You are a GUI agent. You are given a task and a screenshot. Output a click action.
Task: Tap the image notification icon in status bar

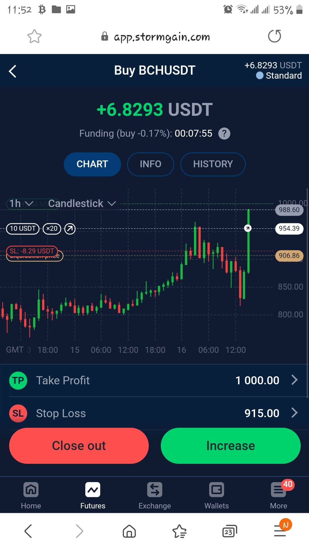click(x=71, y=9)
